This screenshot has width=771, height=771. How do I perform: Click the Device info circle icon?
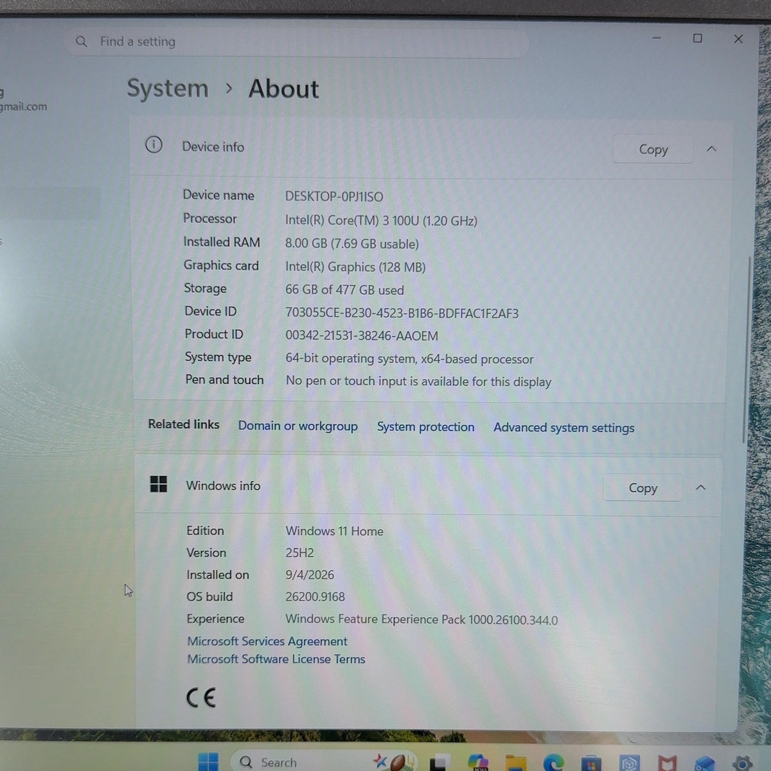pos(154,145)
